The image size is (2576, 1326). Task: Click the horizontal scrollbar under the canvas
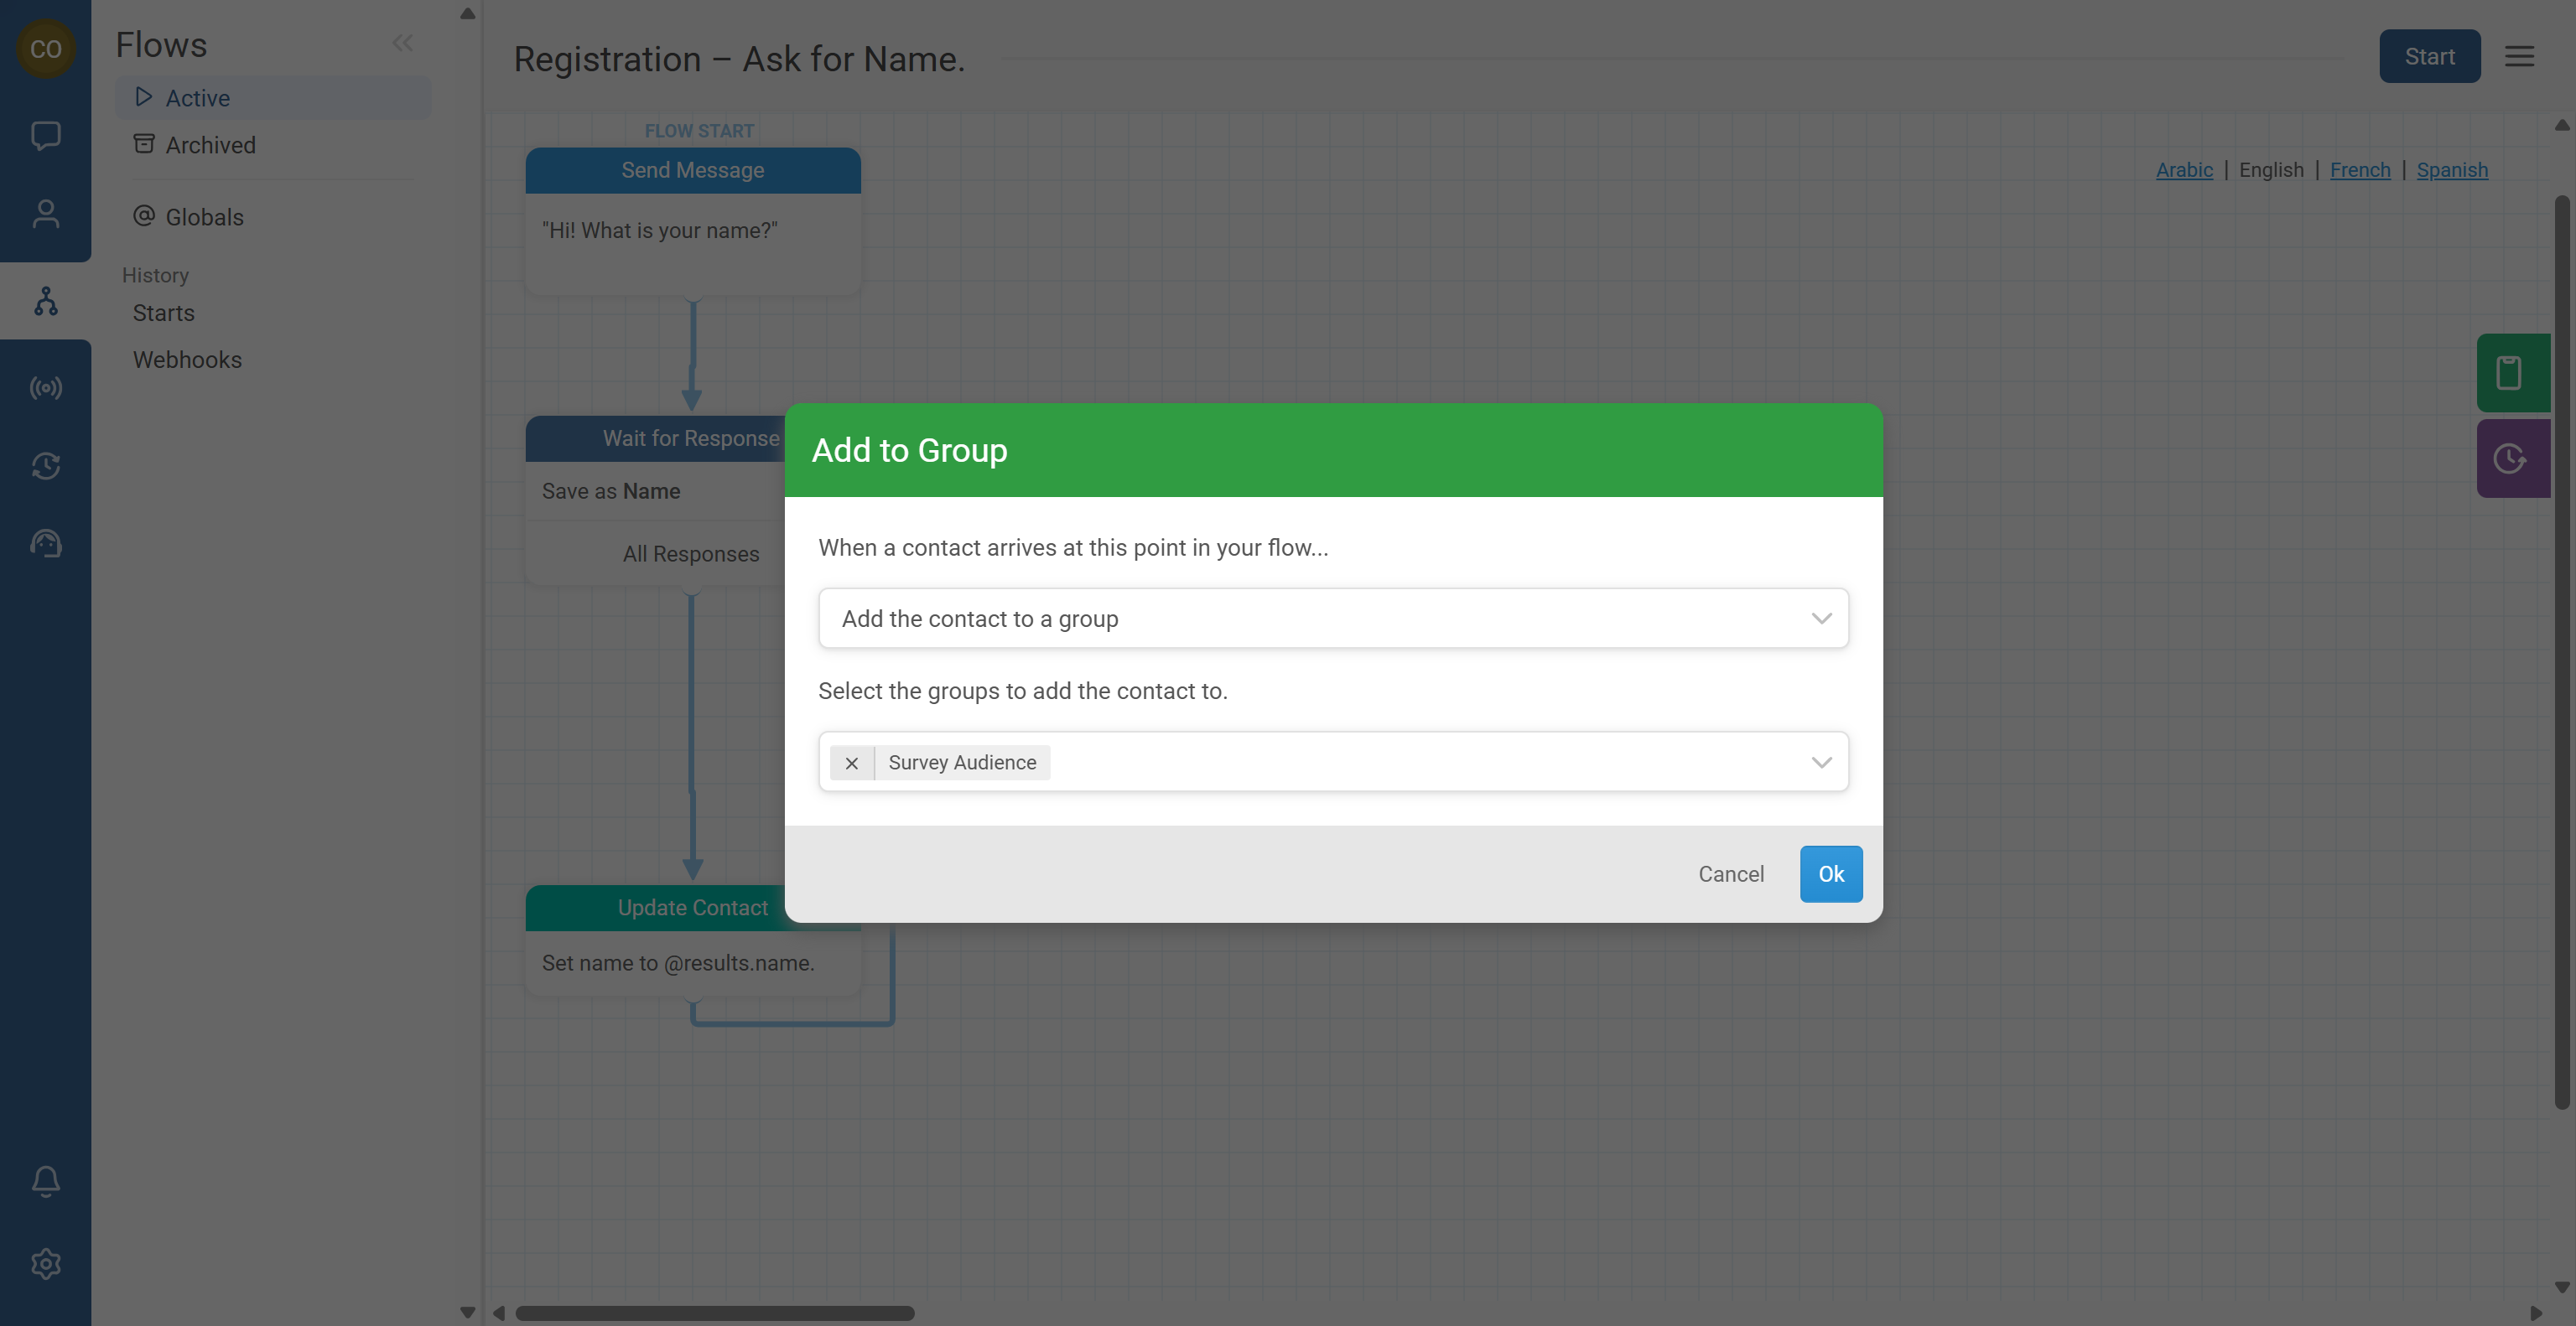click(714, 1313)
